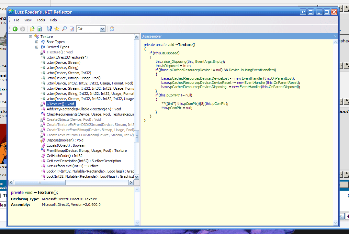Click OnParentLost link in code

(x=282, y=79)
